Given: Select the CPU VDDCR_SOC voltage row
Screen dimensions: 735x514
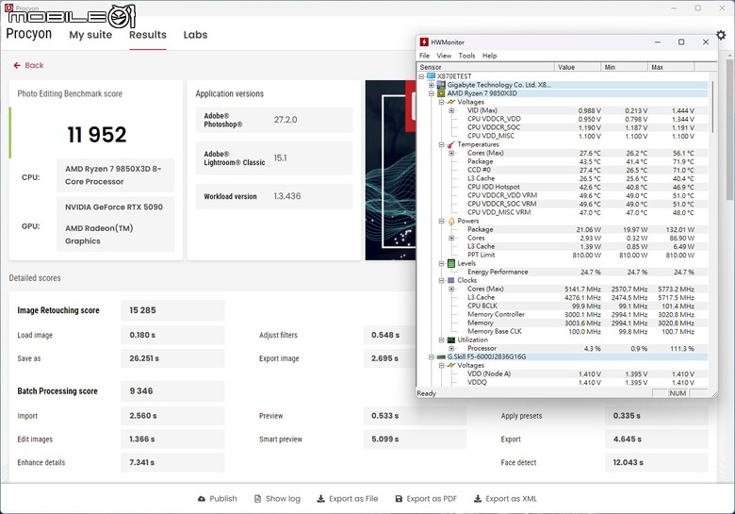Looking at the screenshot, I should pos(580,127).
